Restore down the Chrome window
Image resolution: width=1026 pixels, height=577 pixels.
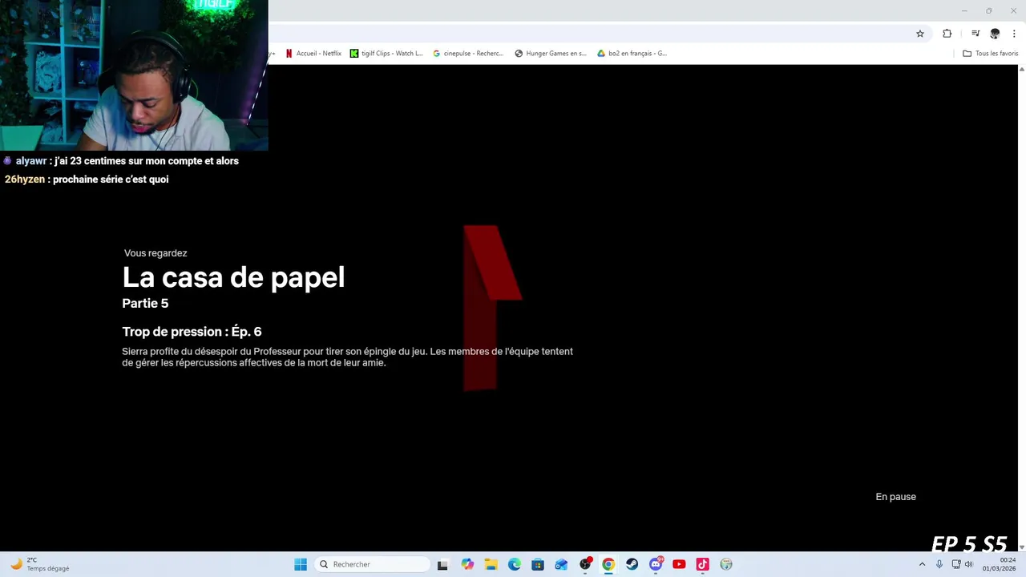pyautogui.click(x=988, y=10)
